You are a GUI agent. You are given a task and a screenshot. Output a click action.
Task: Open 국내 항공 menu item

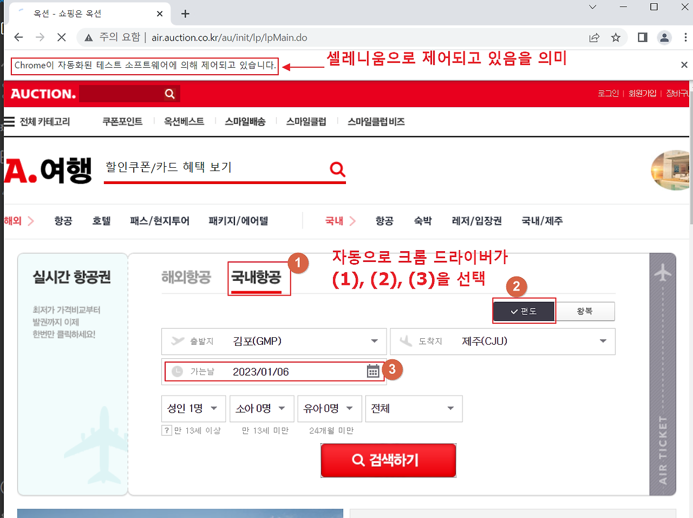tap(384, 221)
